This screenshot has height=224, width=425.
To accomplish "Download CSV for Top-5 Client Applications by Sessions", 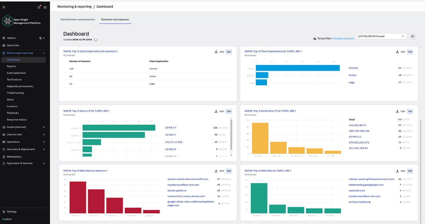I will click(x=220, y=52).
